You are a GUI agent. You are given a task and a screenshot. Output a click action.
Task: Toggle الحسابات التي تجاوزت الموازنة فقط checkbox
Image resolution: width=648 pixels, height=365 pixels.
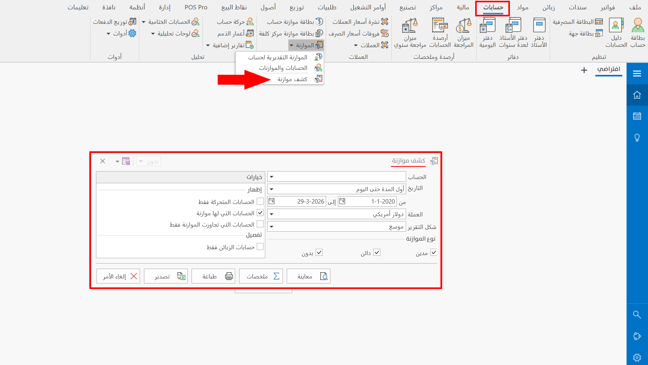point(260,224)
